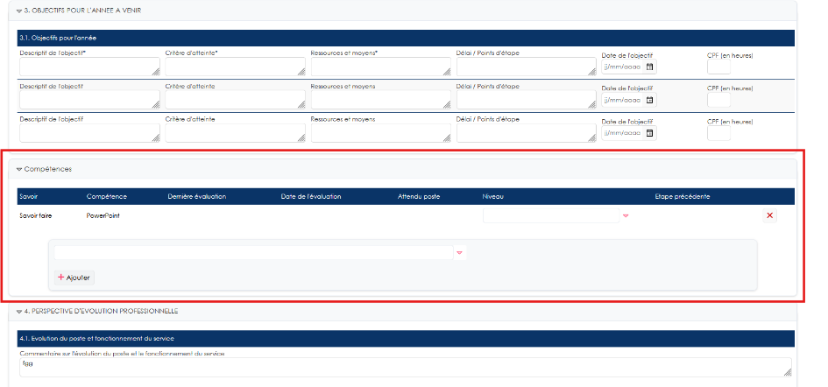Click second row Critère d'atteinte textarea

click(235, 100)
